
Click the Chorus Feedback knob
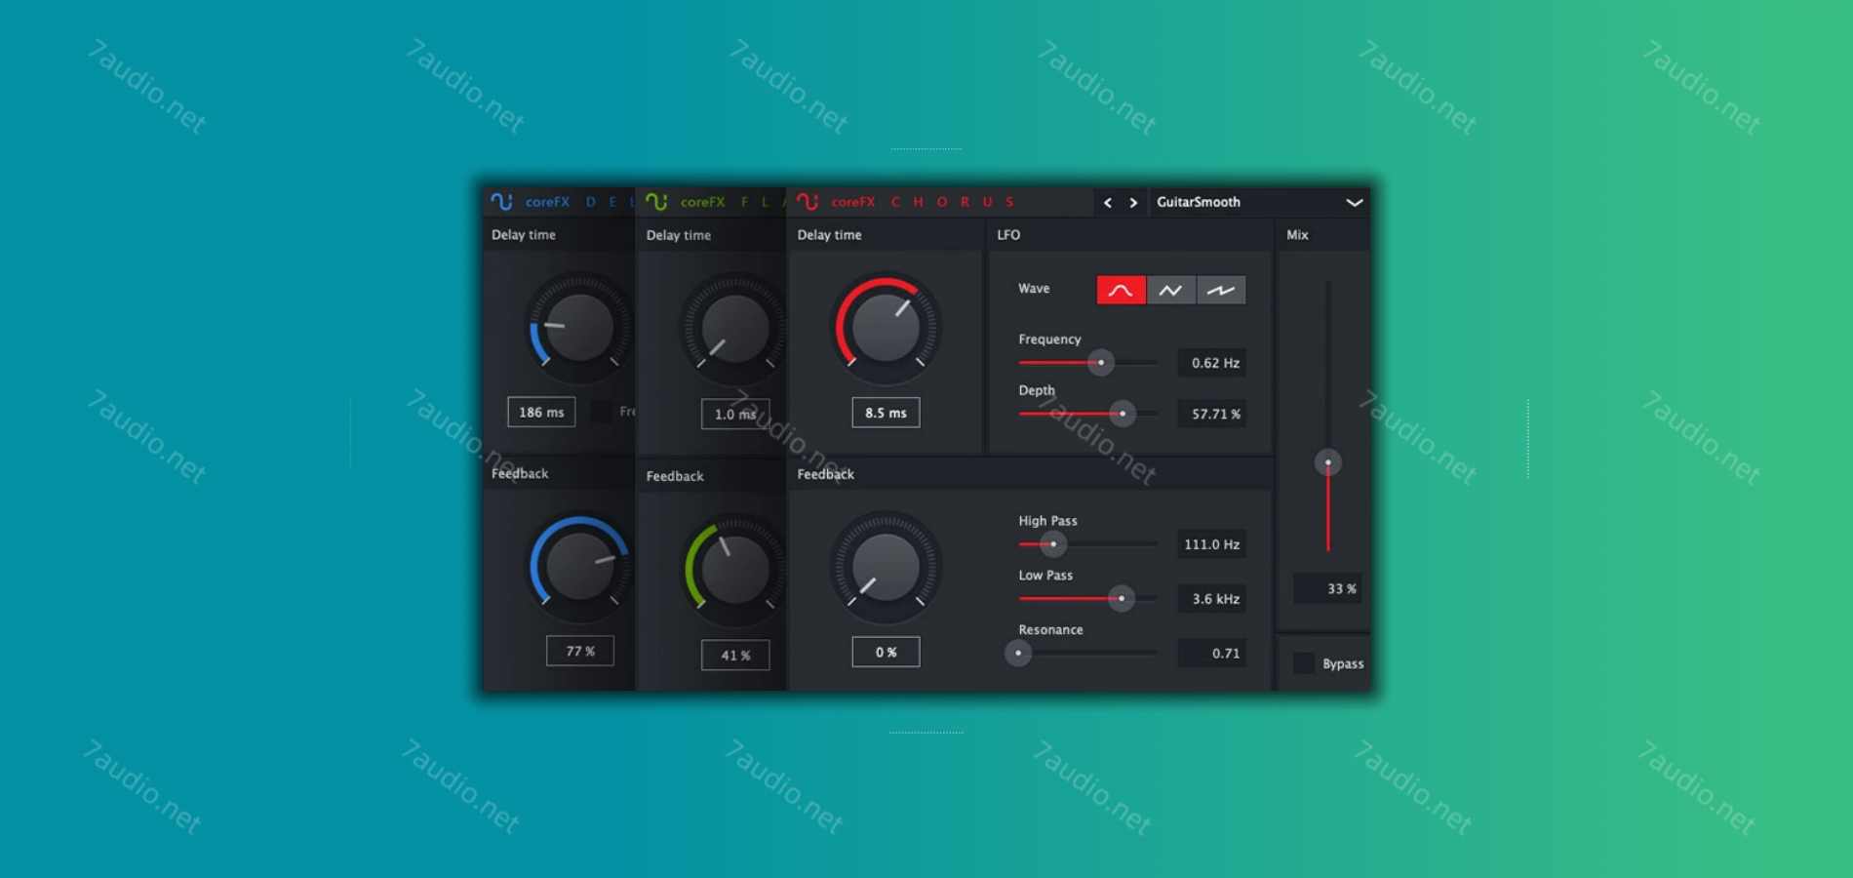pos(886,568)
